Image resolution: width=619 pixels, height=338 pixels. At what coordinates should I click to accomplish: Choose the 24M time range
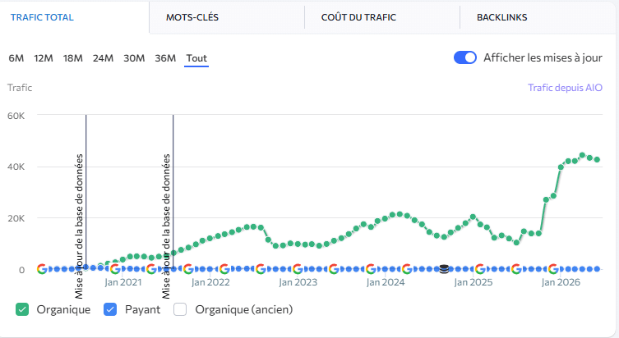click(x=103, y=58)
